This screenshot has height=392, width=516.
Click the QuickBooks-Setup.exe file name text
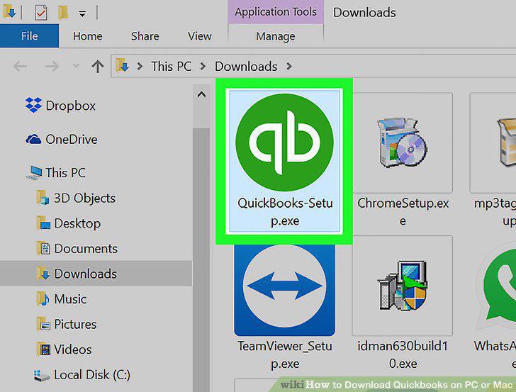pyautogui.click(x=285, y=212)
